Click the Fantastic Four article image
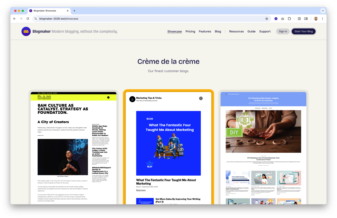The image size is (337, 218). pos(168,143)
